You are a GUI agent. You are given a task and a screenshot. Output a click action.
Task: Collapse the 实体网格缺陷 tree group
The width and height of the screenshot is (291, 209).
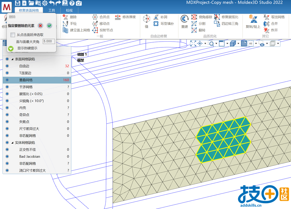point(12,143)
